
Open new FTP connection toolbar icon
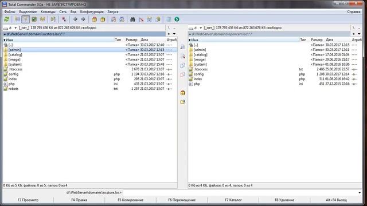pos(122,19)
